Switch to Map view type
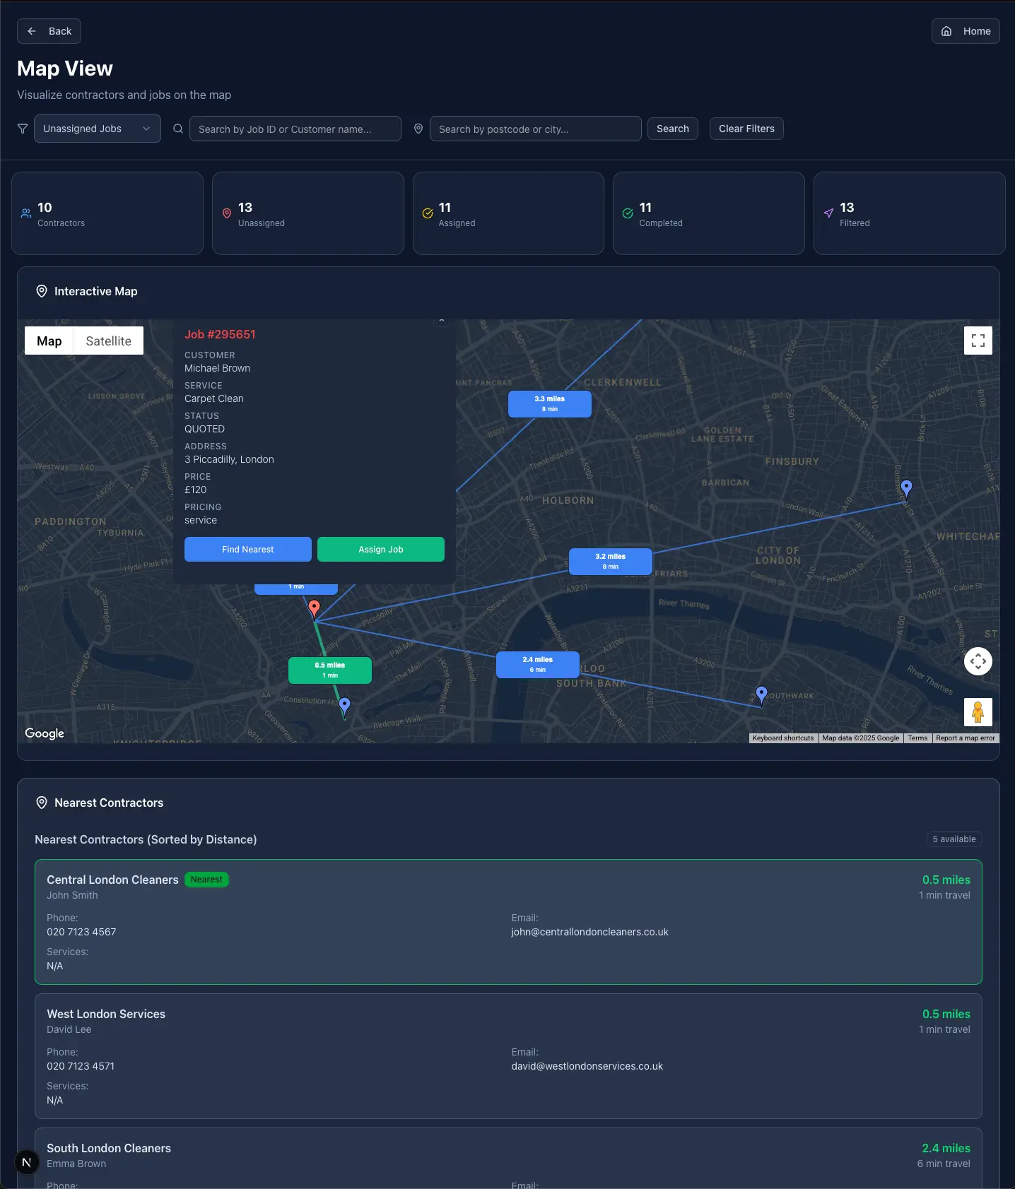The height and width of the screenshot is (1189, 1015). tap(49, 341)
